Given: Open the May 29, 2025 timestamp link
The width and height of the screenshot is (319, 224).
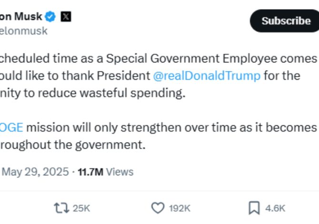Looking at the screenshot, I should coord(36,172).
